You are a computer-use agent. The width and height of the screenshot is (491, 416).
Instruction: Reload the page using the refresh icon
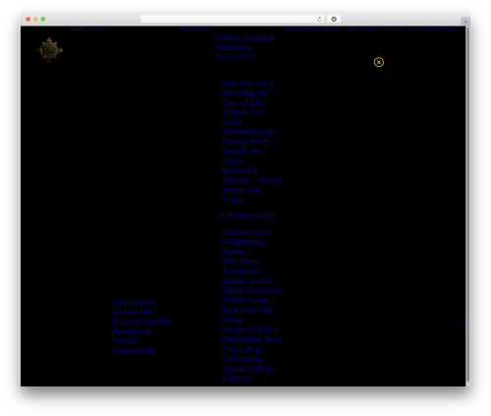pos(319,19)
